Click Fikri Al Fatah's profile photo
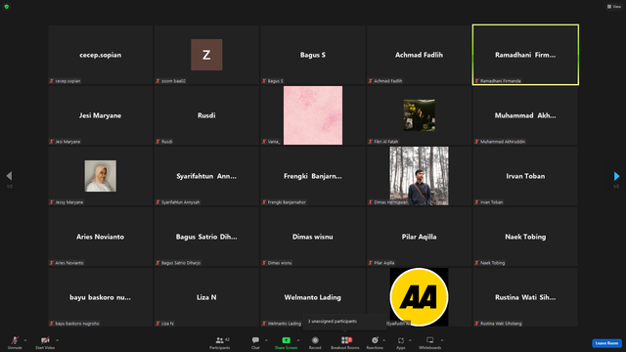The height and width of the screenshot is (352, 626). pyautogui.click(x=420, y=115)
